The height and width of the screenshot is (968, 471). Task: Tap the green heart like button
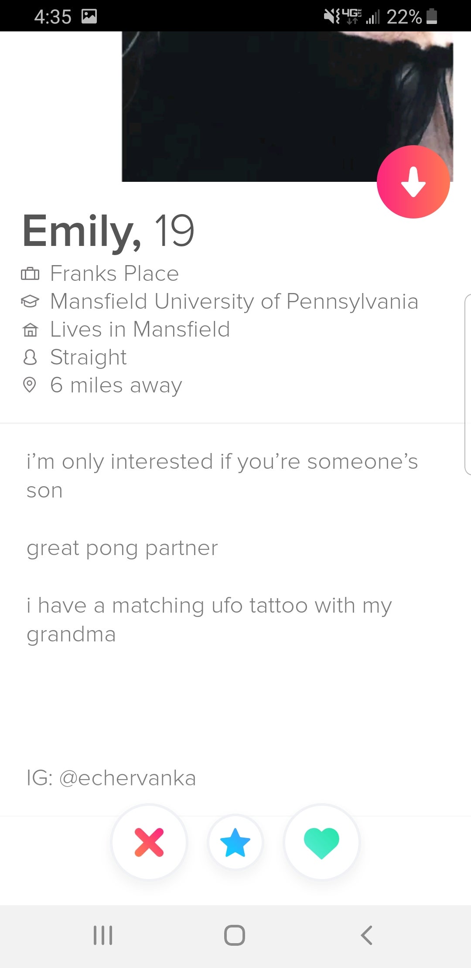[321, 842]
